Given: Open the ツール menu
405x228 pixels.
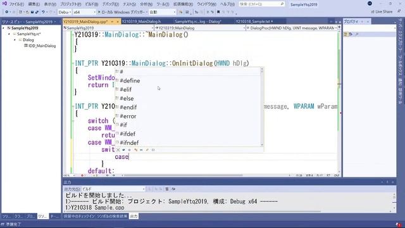Looking at the screenshot, I should pos(163,4).
